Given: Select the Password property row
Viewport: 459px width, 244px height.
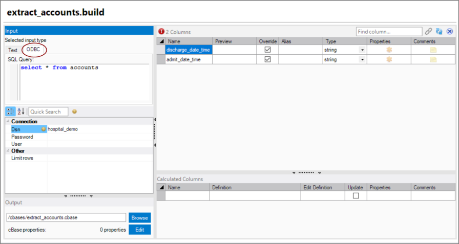Looking at the screenshot, I should coord(79,137).
